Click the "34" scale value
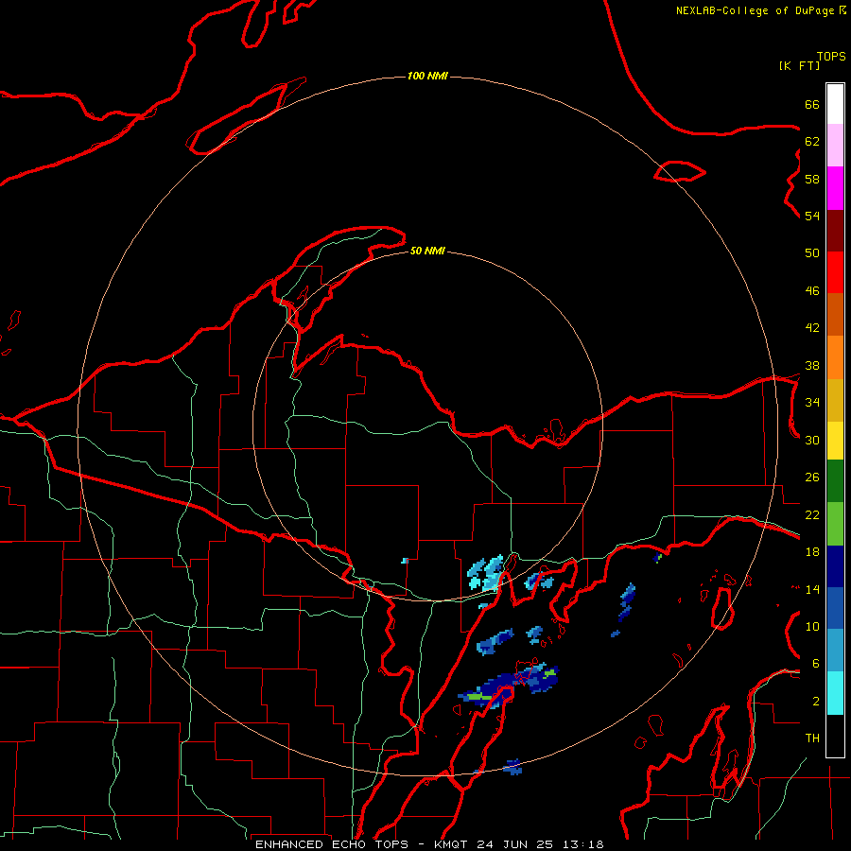Screen dimensions: 851x851 pyautogui.click(x=812, y=403)
